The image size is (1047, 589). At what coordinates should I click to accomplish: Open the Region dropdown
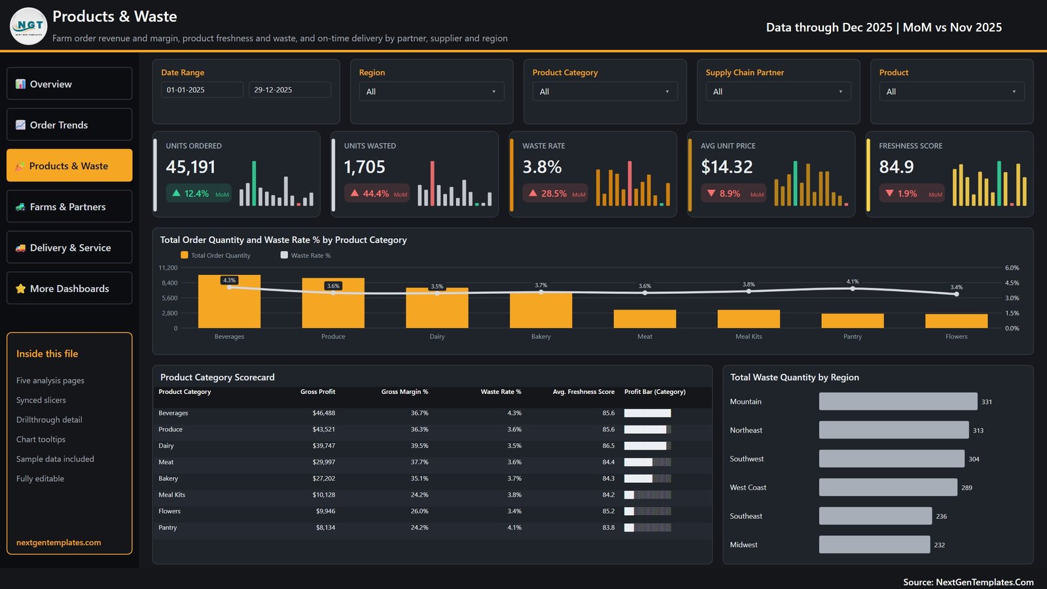[431, 92]
